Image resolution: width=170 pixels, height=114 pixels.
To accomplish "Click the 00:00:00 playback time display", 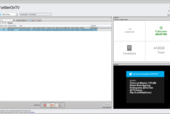I will 37,105.
